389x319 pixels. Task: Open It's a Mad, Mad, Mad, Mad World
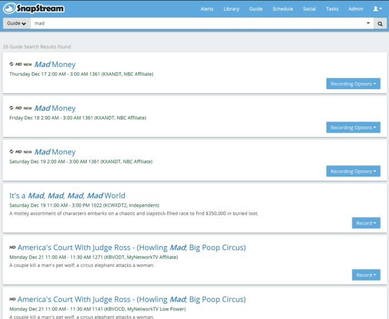click(x=67, y=196)
